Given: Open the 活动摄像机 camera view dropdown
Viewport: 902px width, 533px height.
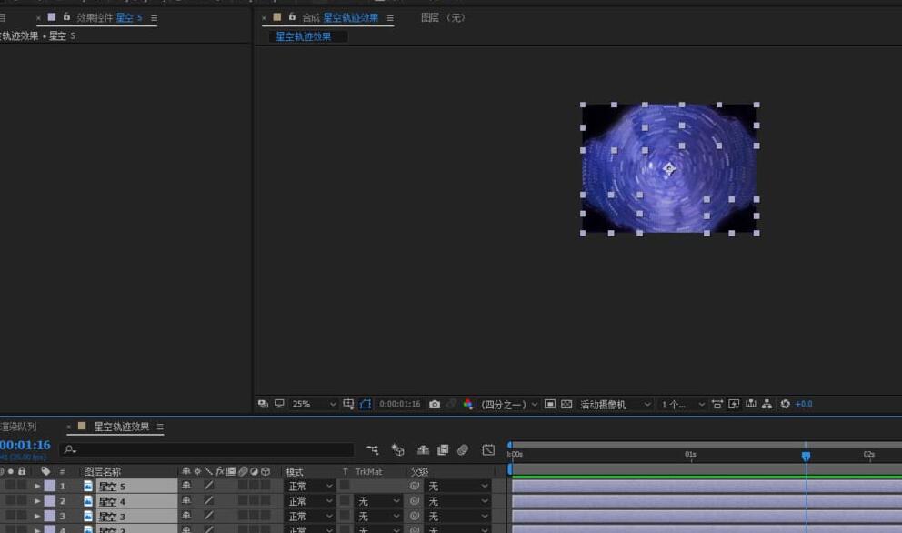Looking at the screenshot, I should click(x=616, y=404).
